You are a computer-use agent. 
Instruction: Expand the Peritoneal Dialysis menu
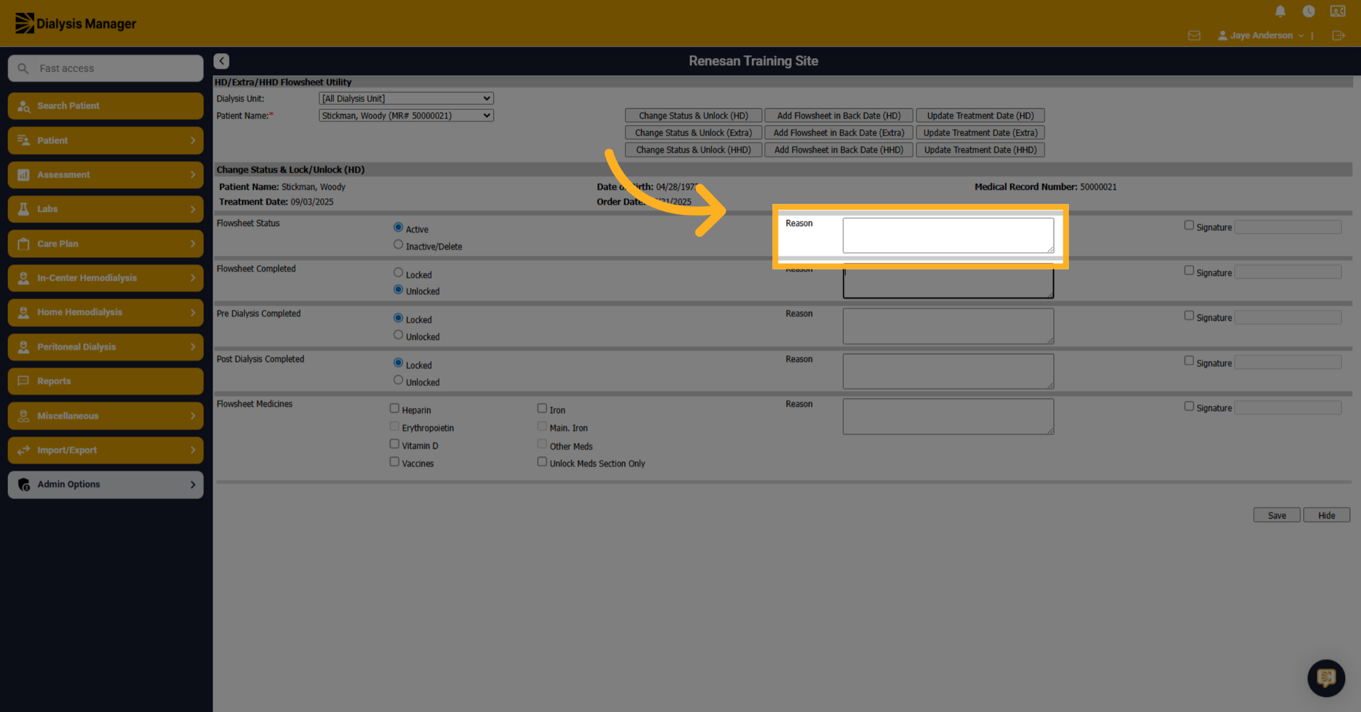tap(105, 347)
